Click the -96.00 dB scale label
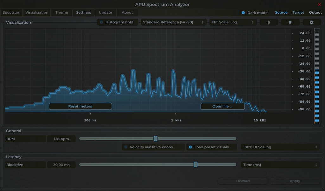325x191 pixels. tap(304, 109)
